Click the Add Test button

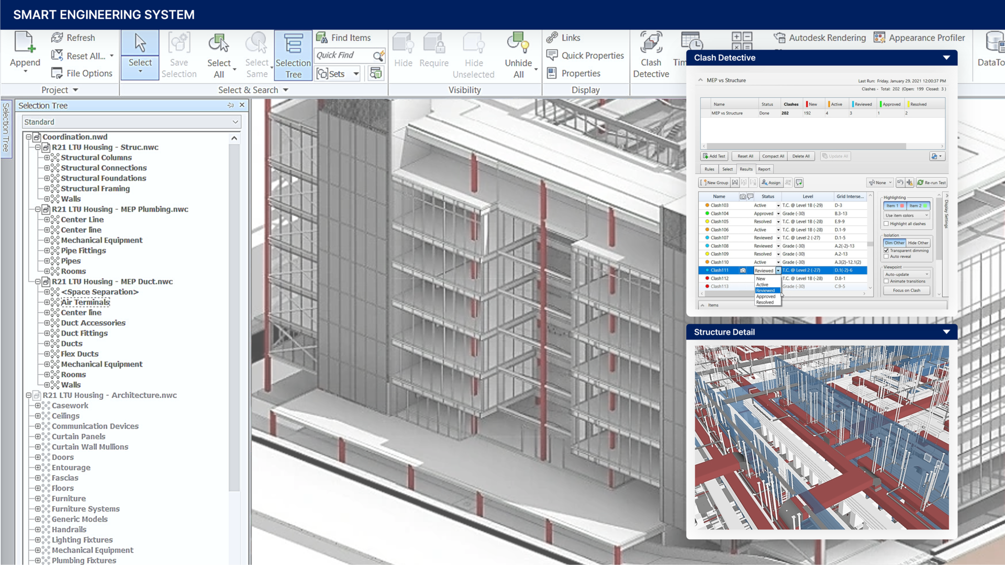[714, 156]
